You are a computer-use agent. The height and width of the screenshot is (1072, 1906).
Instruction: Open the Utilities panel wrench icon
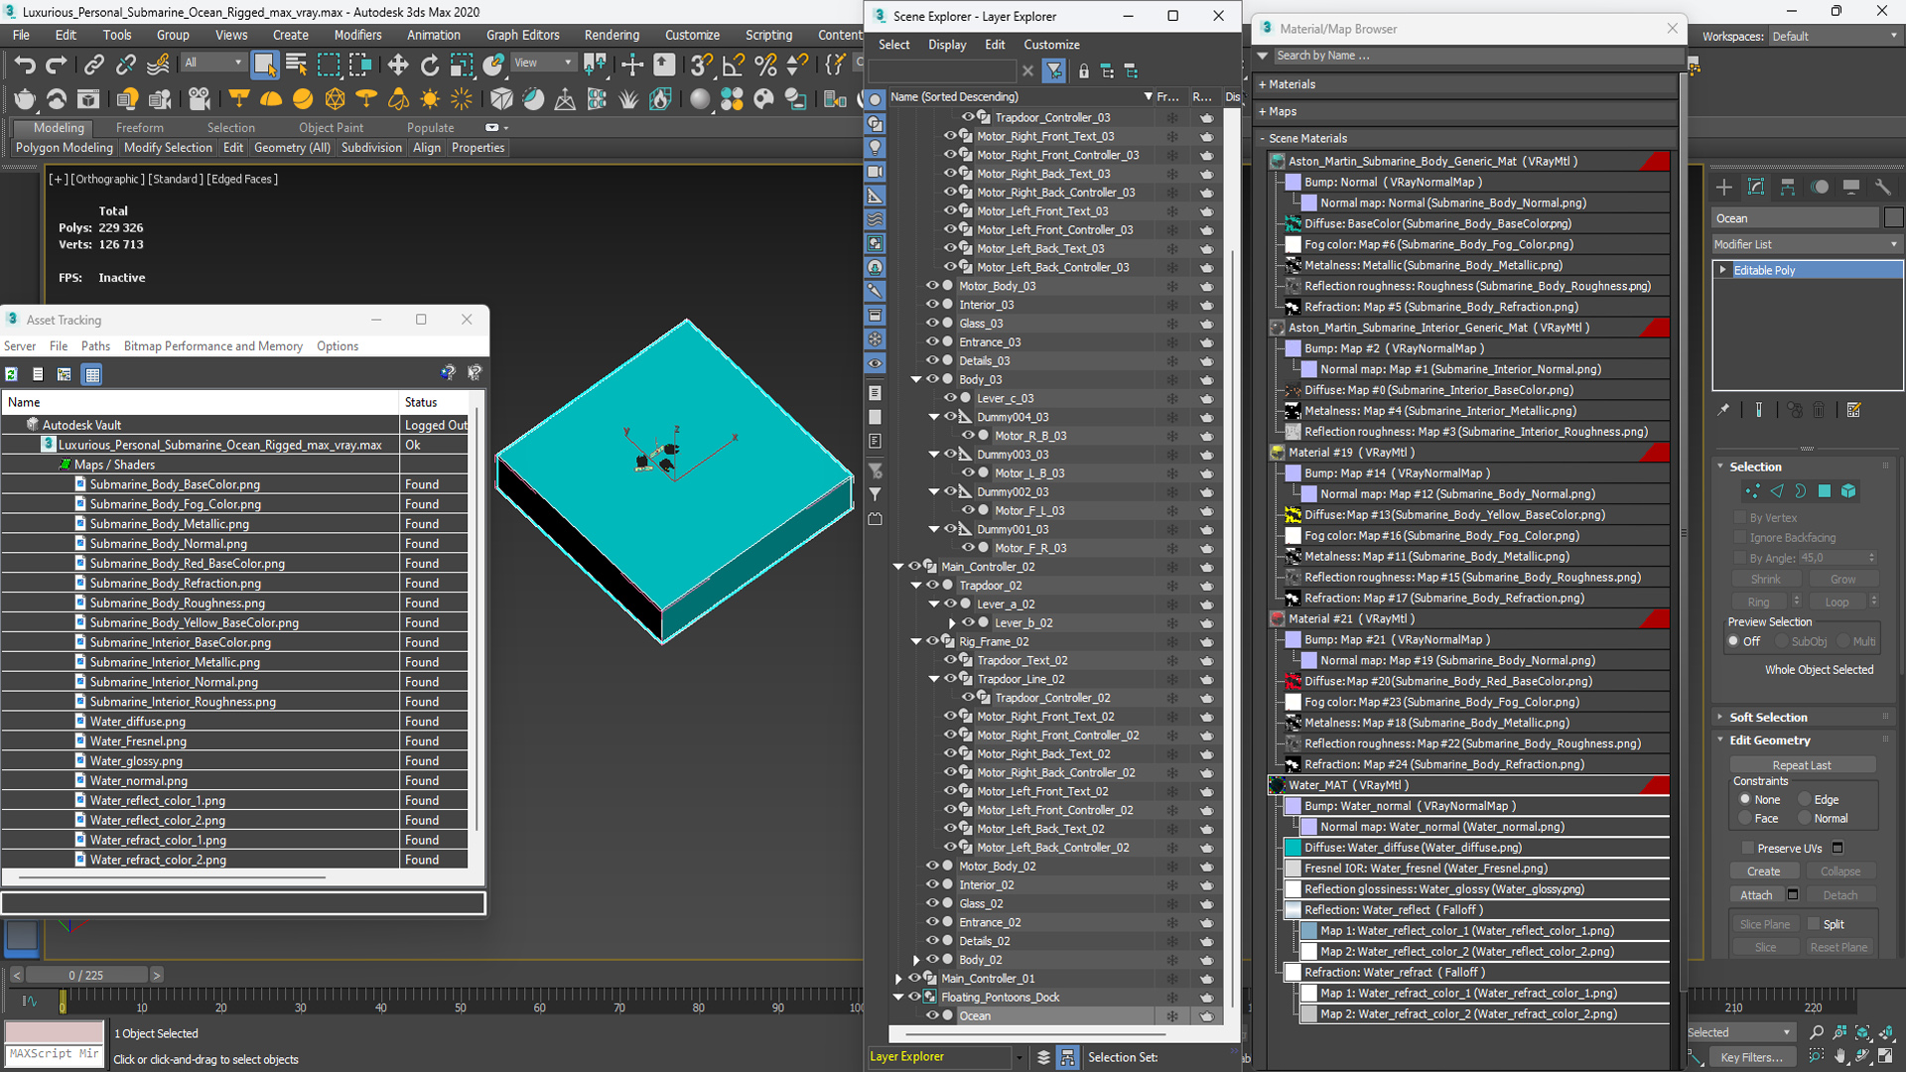(x=1882, y=187)
